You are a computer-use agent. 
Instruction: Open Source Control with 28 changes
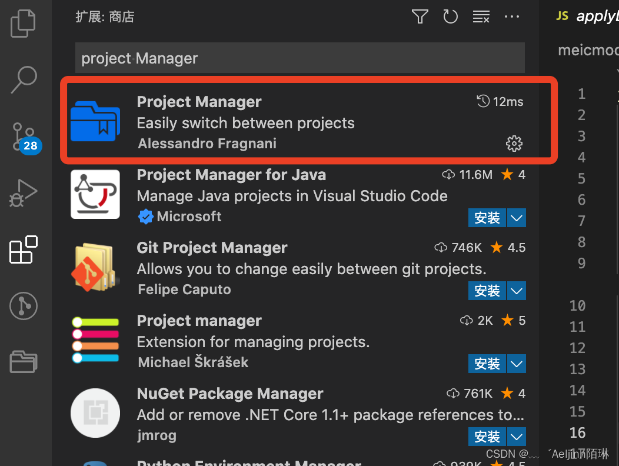(x=25, y=138)
